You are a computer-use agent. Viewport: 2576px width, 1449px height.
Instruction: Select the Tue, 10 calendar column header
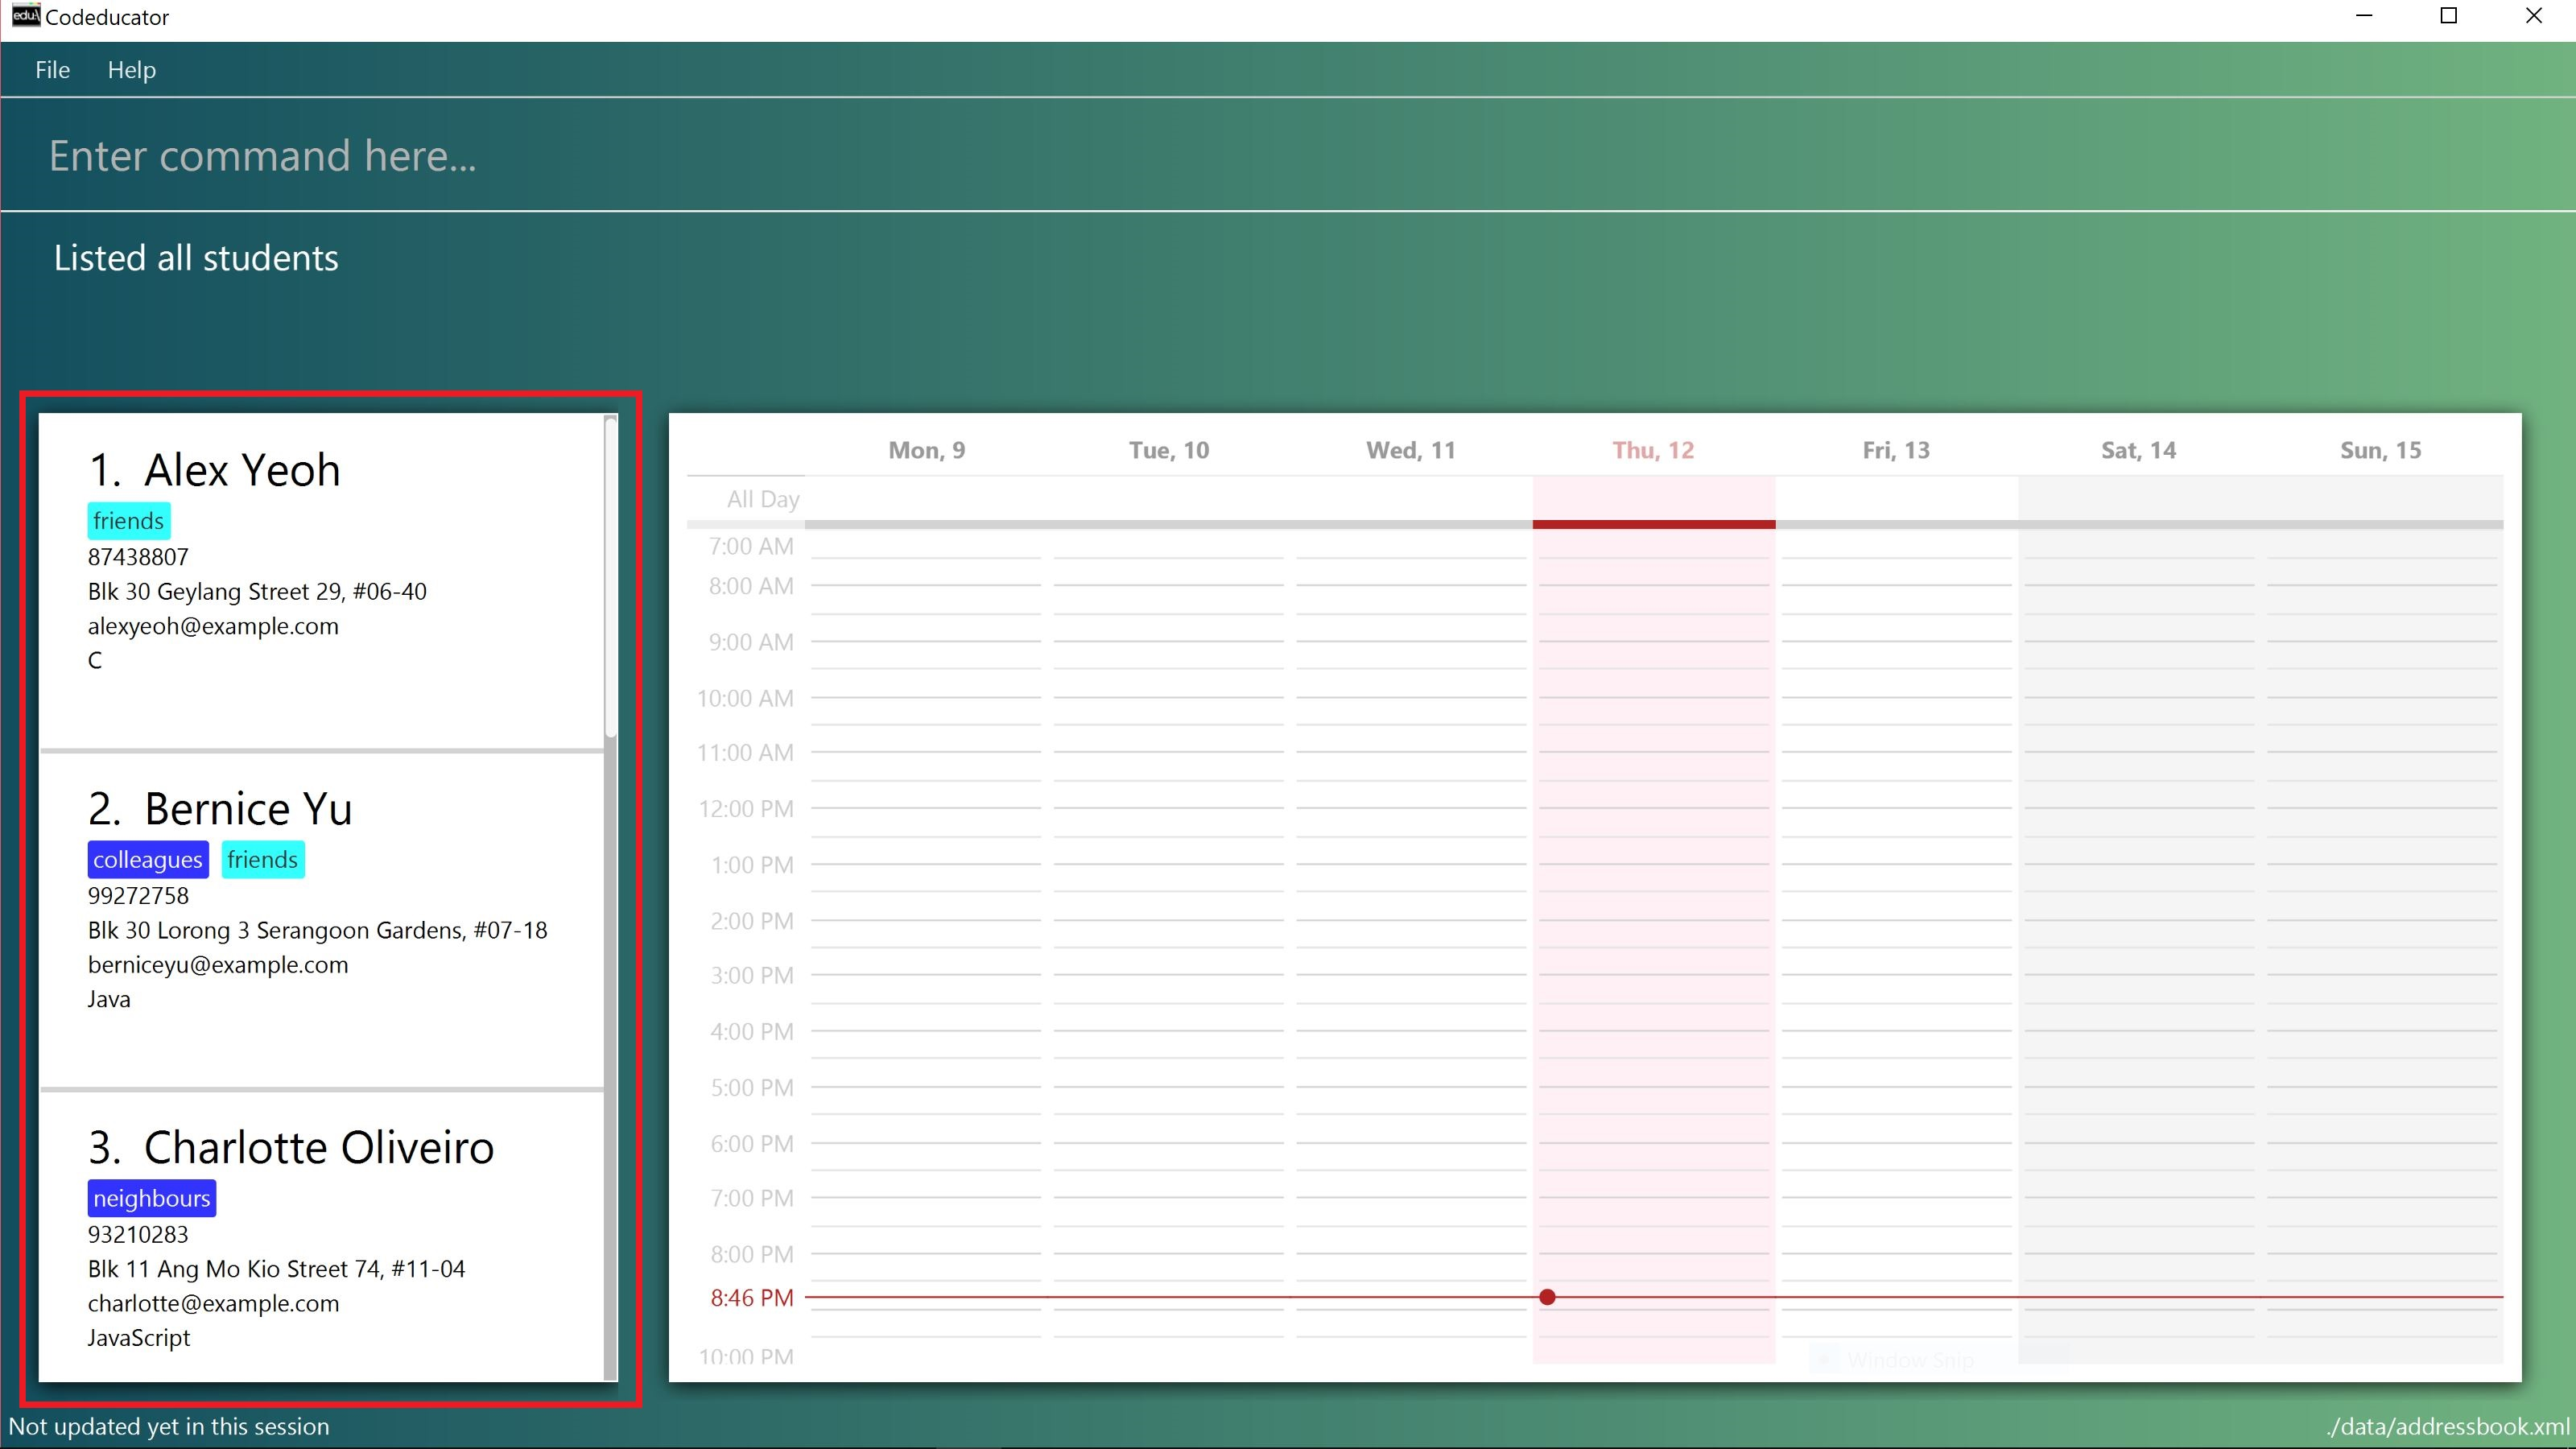pyautogui.click(x=1169, y=450)
